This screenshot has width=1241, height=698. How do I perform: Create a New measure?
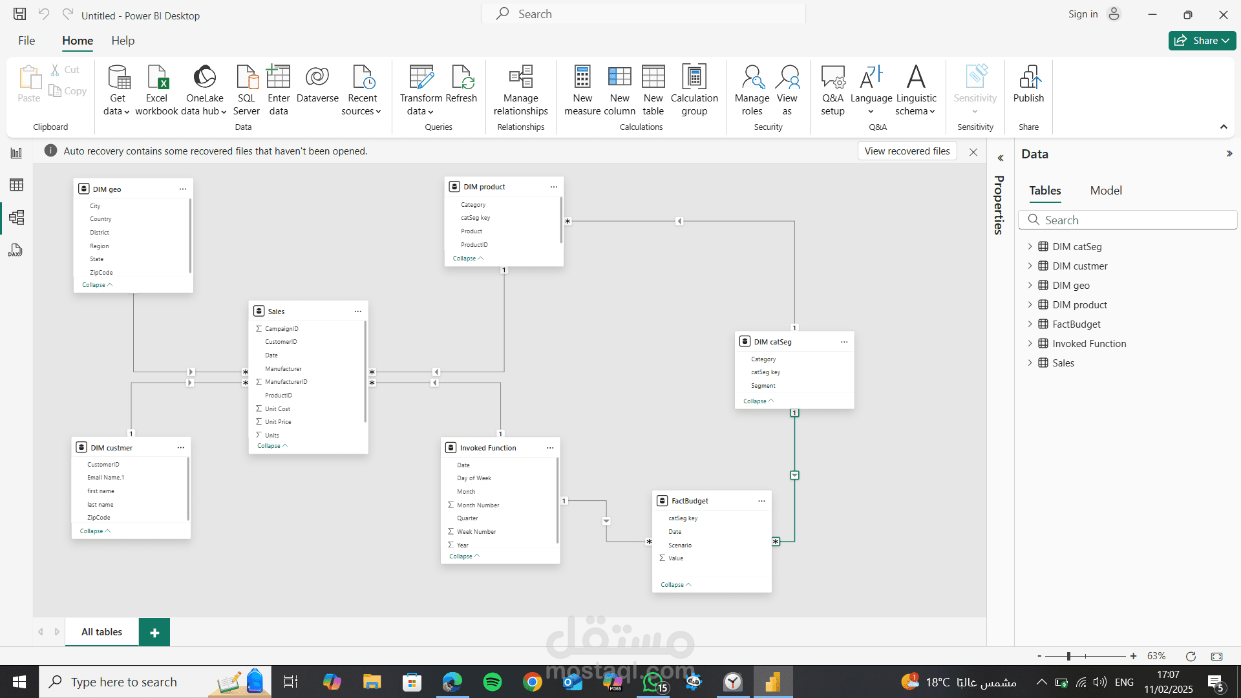tap(582, 90)
